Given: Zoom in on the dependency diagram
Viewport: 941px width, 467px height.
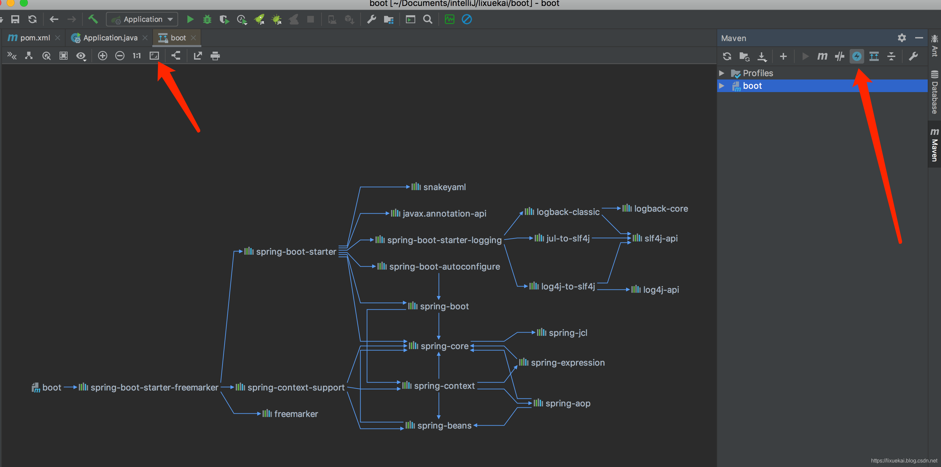Looking at the screenshot, I should pyautogui.click(x=103, y=56).
